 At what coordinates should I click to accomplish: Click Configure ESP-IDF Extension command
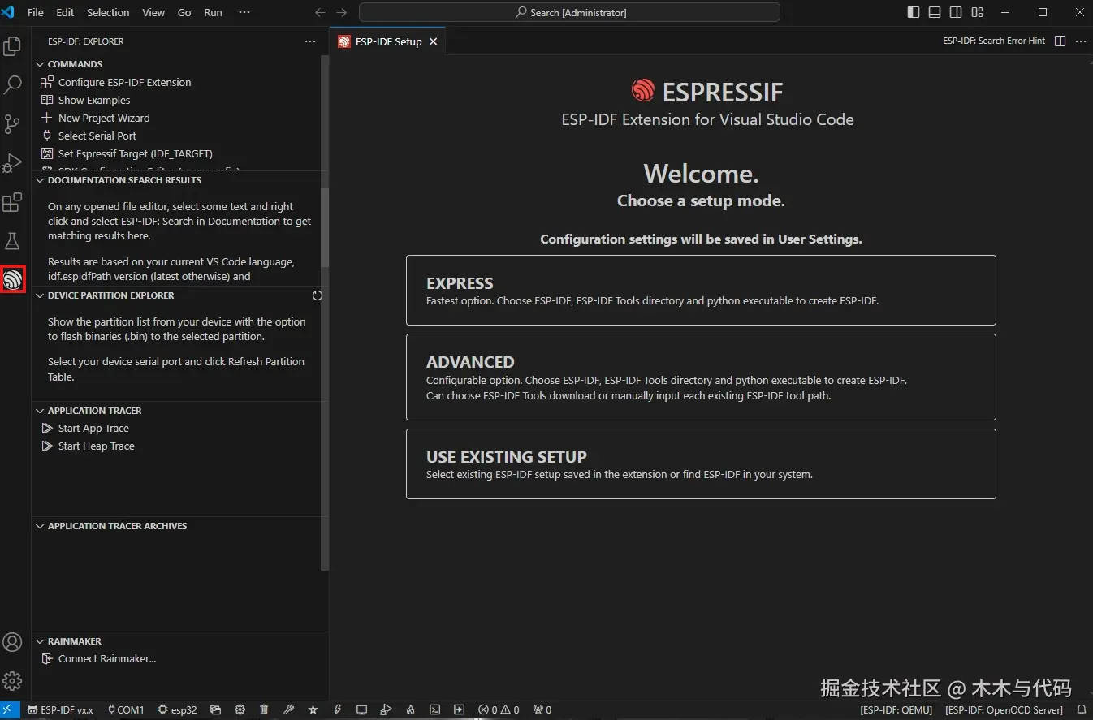click(125, 82)
